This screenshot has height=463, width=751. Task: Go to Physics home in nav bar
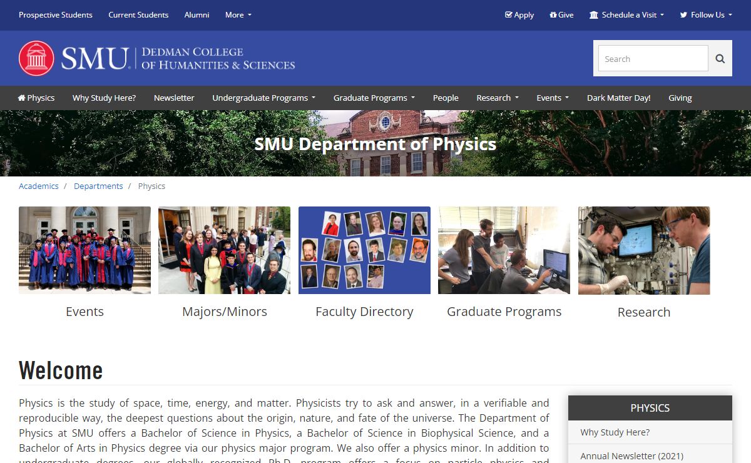pos(36,98)
